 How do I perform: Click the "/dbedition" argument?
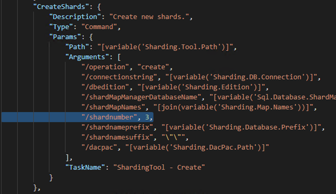[105, 87]
